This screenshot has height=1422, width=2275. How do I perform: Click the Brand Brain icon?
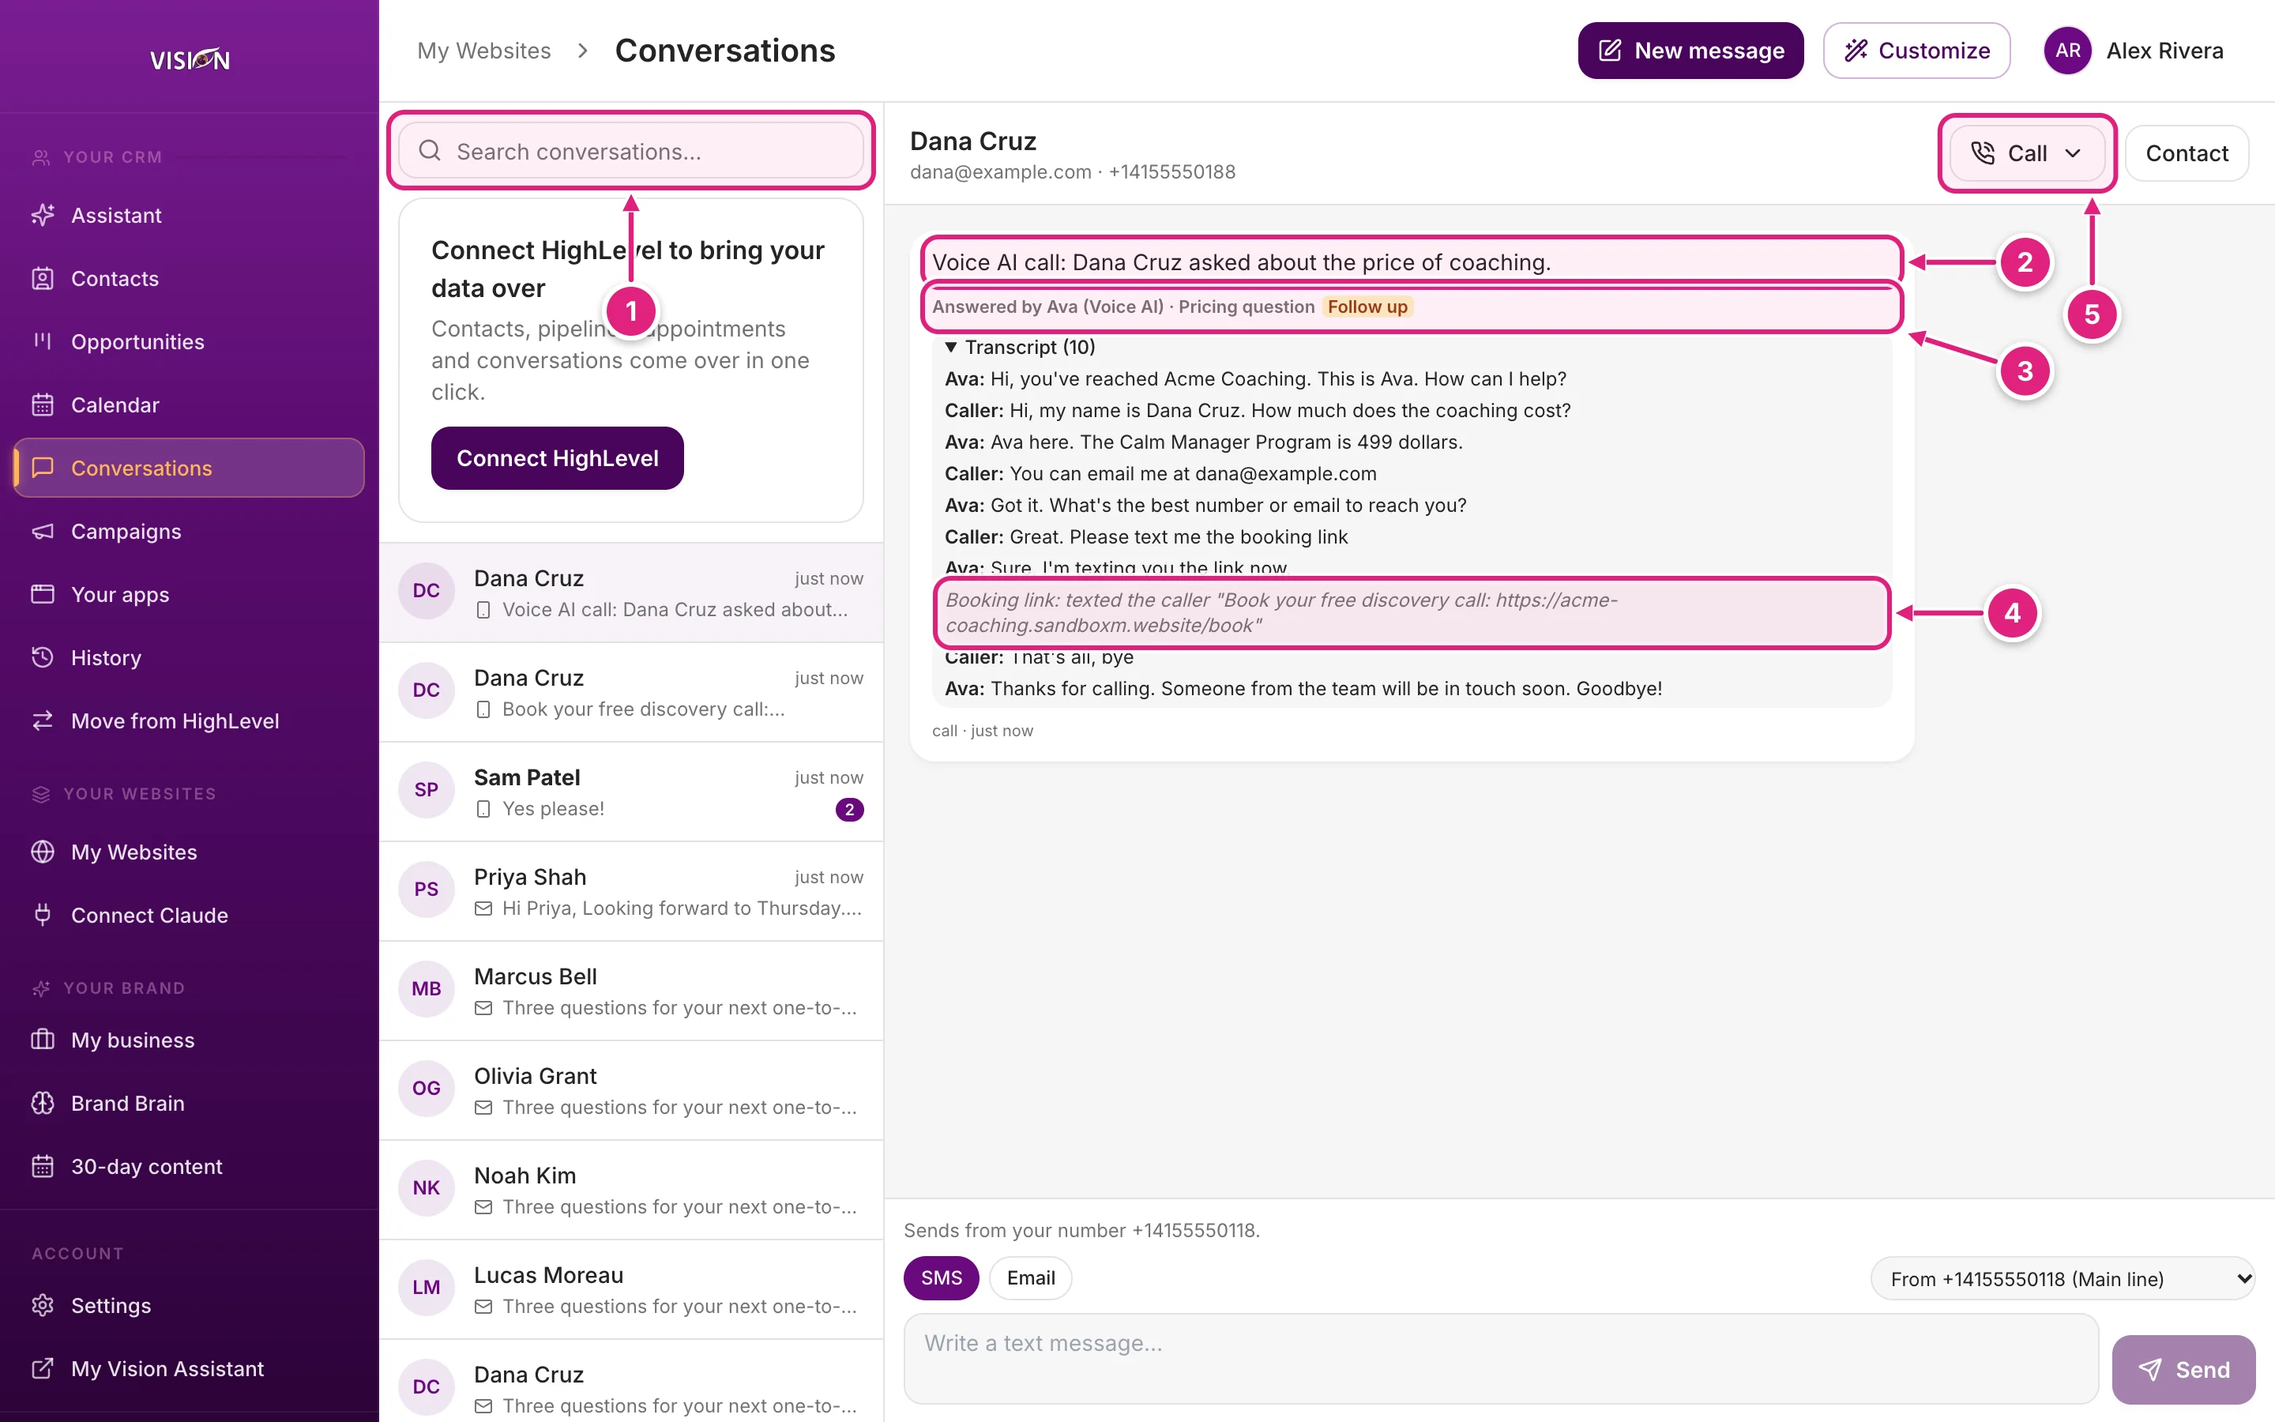coord(43,1103)
